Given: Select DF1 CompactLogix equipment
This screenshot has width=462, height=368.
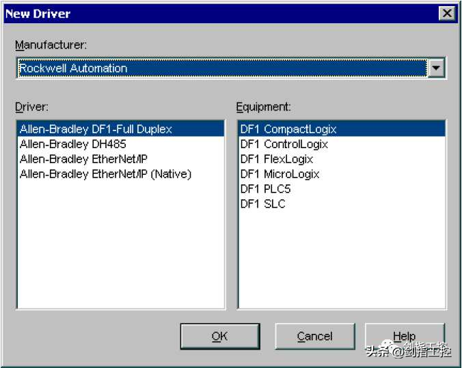Looking at the screenshot, I should coord(288,129).
